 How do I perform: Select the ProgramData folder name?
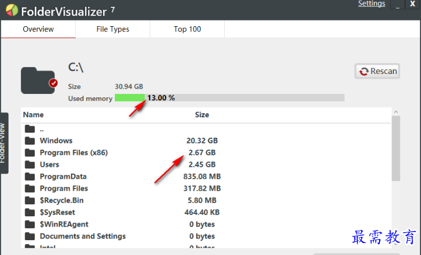(x=63, y=176)
